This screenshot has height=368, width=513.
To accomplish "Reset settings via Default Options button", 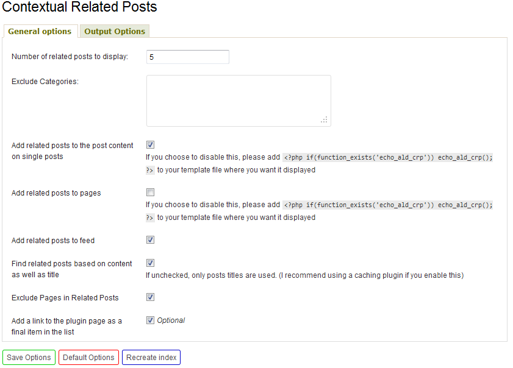I will pyautogui.click(x=88, y=358).
